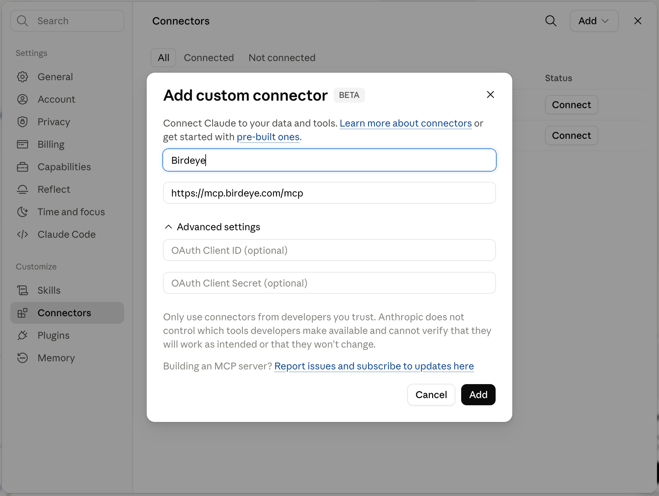Close the settings window with X
This screenshot has height=496, width=659.
coord(638,21)
